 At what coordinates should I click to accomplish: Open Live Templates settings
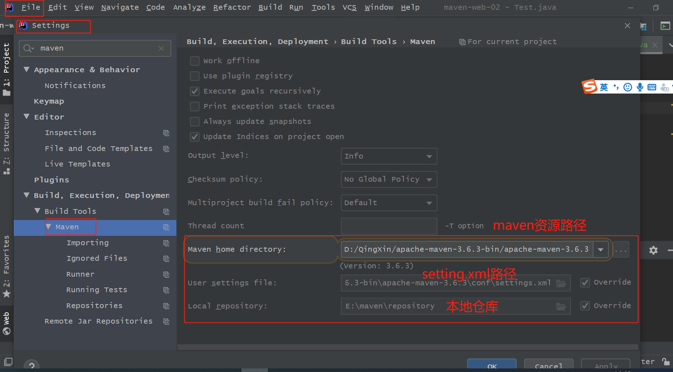77,164
